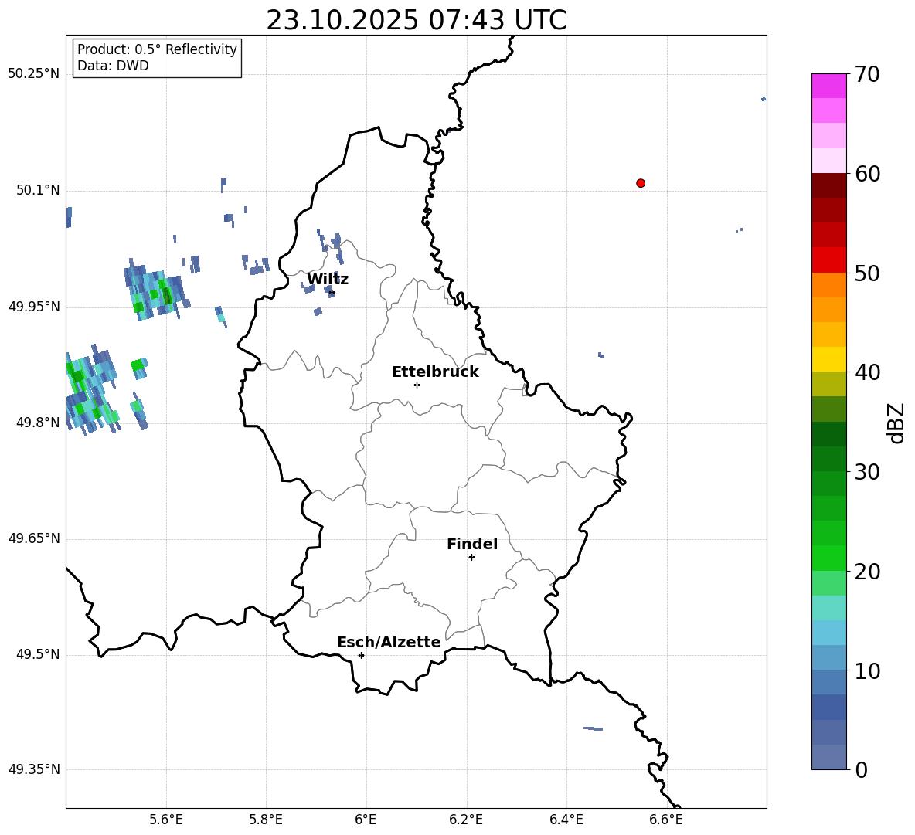Select the Esch/Alzette station label
Viewport: 915px width, 835px height.
[x=389, y=642]
